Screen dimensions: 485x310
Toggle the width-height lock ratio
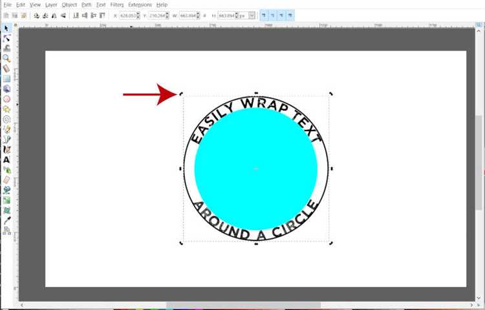click(205, 15)
